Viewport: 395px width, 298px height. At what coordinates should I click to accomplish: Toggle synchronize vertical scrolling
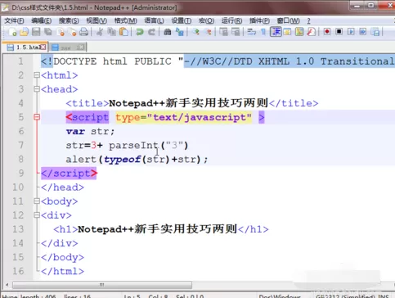(x=223, y=32)
